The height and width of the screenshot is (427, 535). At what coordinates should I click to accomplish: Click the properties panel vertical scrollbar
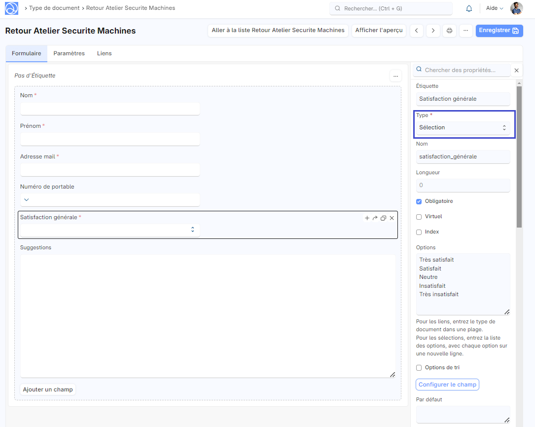(519, 158)
